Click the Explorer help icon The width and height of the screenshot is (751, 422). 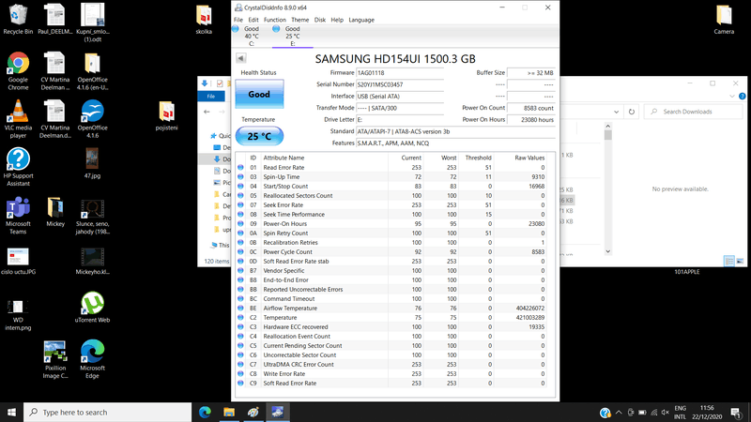pos(743,97)
